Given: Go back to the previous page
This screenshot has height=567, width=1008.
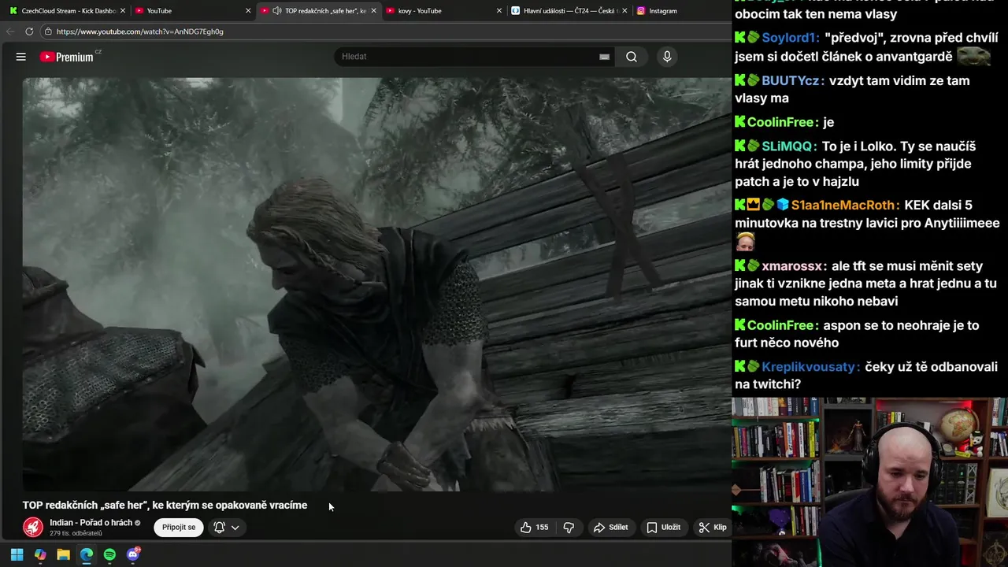Looking at the screenshot, I should [x=10, y=31].
